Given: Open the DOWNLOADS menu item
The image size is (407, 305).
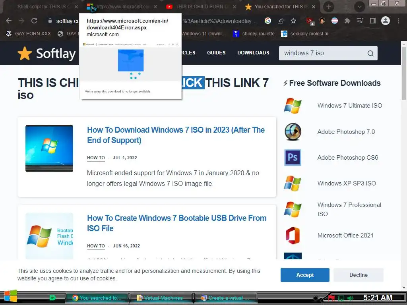Looking at the screenshot, I should click(253, 53).
